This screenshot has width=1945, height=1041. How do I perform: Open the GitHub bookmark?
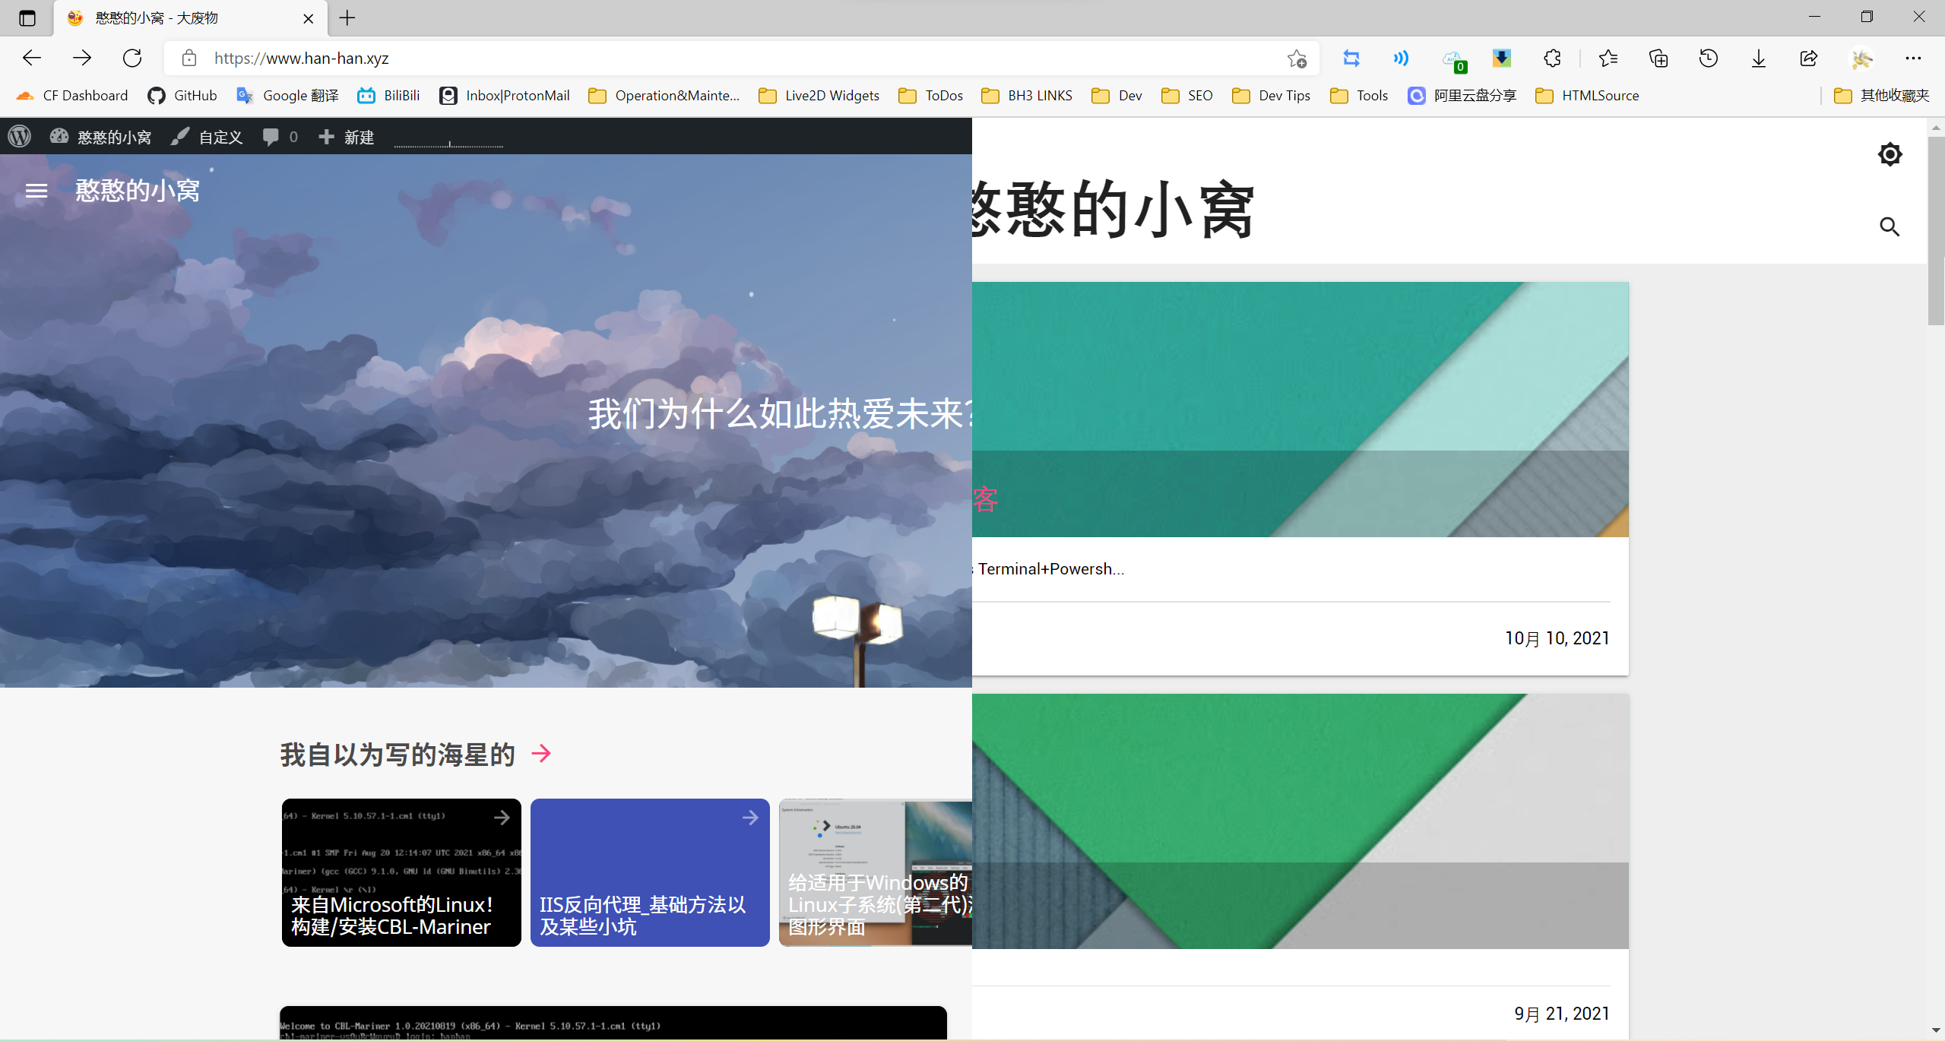coord(182,96)
